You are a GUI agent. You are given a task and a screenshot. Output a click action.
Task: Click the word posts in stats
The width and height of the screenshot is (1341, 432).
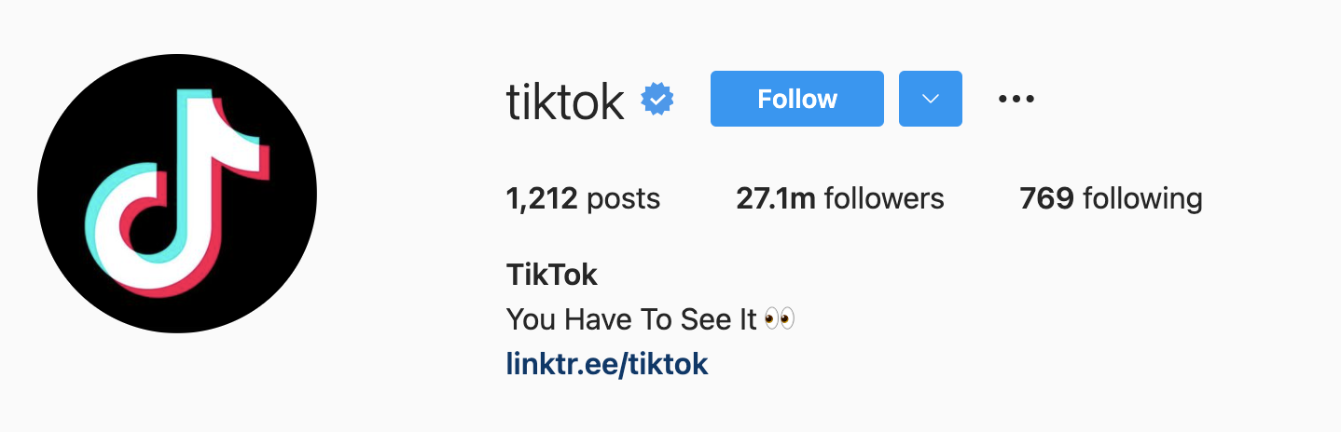(623, 198)
